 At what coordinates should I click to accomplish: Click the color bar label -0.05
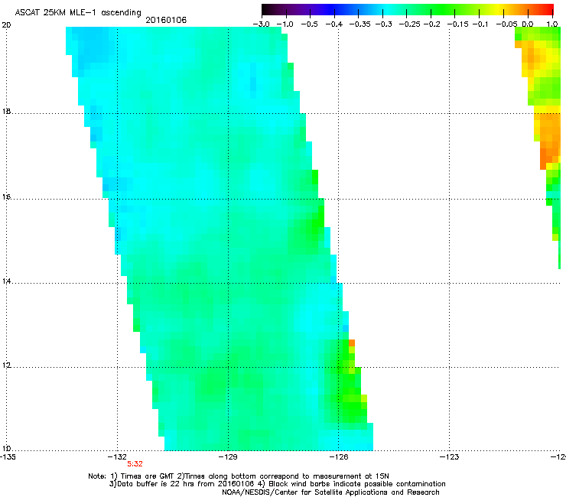click(x=506, y=24)
